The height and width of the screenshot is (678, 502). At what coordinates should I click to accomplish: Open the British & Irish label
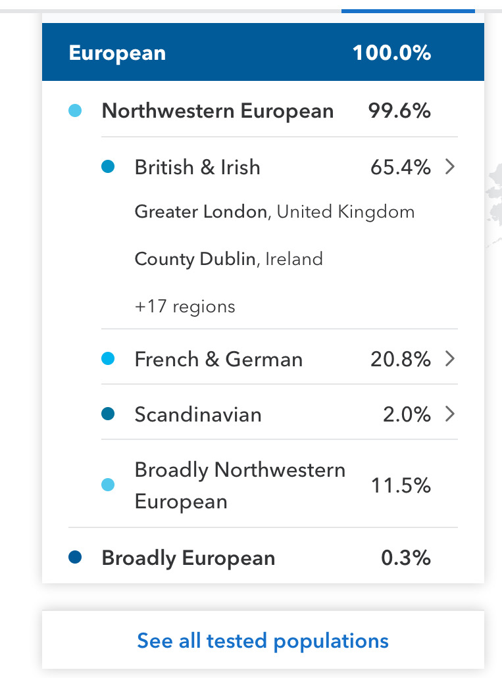tap(197, 167)
